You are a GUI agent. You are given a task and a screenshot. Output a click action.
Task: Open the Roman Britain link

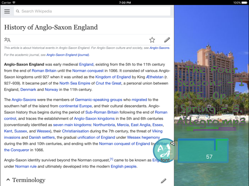pyautogui.click(x=44, y=71)
